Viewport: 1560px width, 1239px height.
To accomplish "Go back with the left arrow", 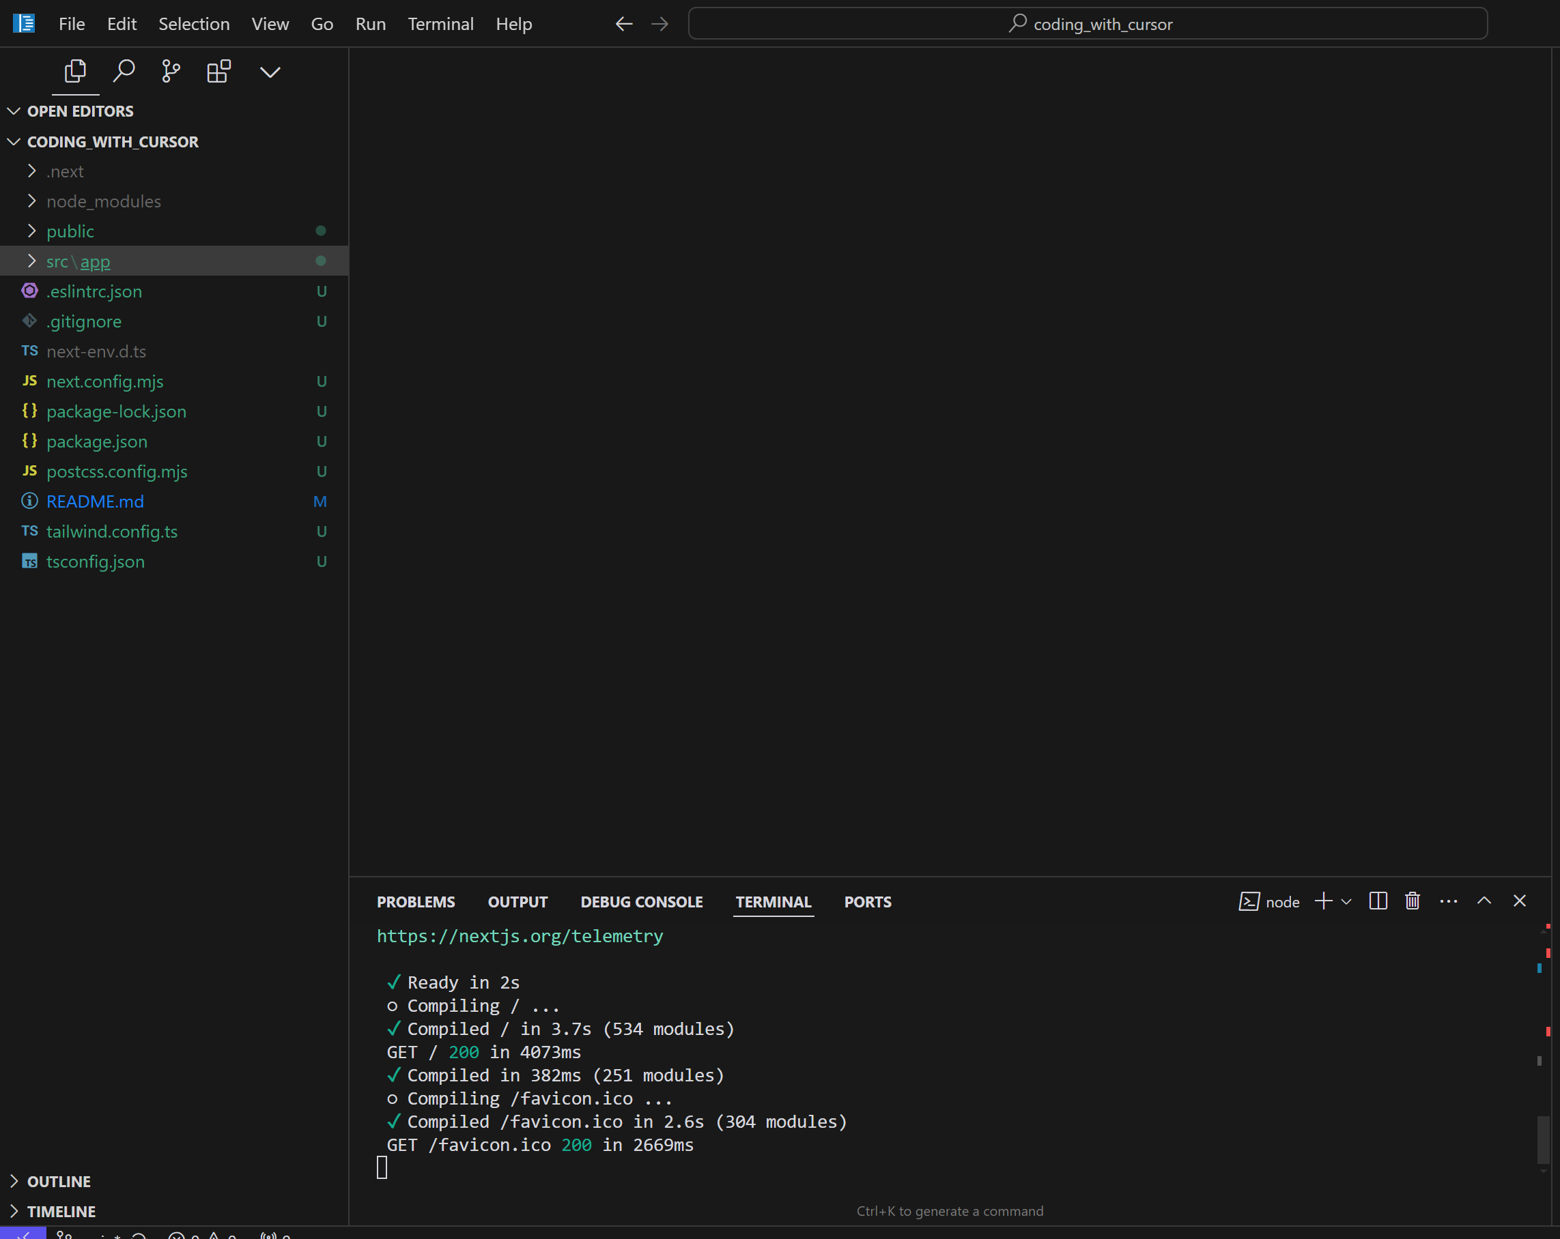I will click(x=624, y=24).
